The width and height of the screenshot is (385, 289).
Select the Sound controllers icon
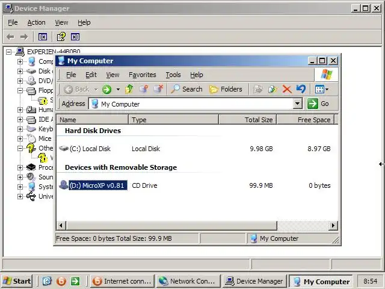pyautogui.click(x=31, y=177)
